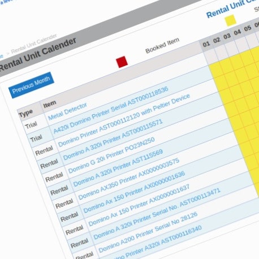
Task: Click the Booked Item legend label
Action: click(x=162, y=45)
